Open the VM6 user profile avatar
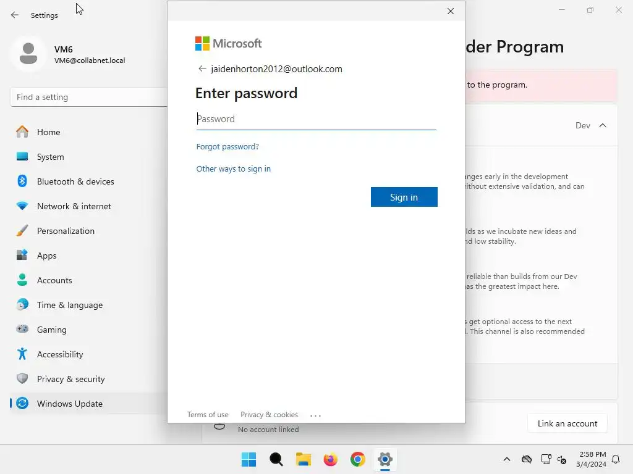This screenshot has width=633, height=474. (28, 54)
